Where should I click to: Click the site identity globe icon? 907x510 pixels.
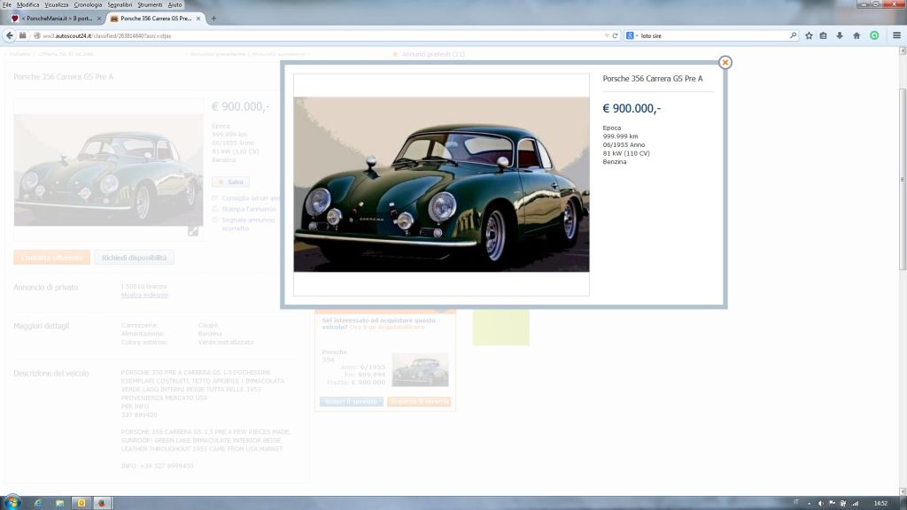click(36, 35)
